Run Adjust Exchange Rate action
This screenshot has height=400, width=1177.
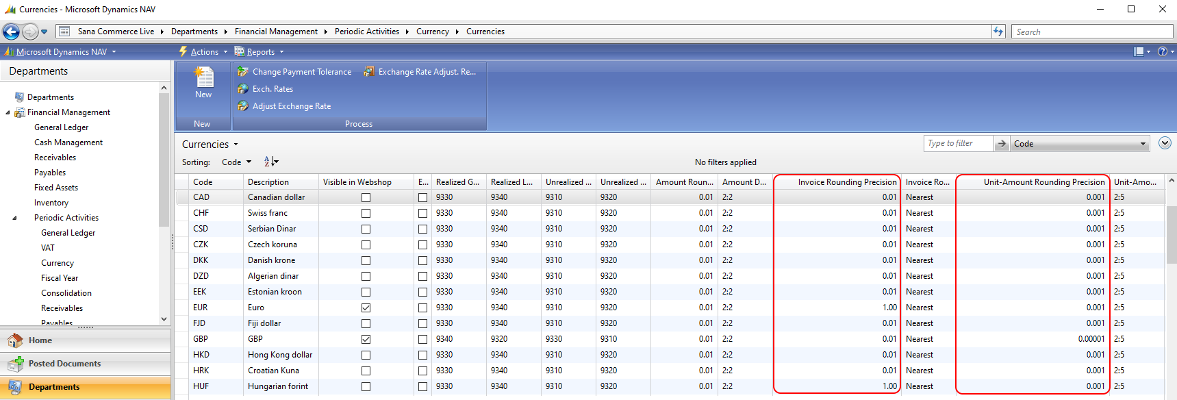pyautogui.click(x=284, y=105)
